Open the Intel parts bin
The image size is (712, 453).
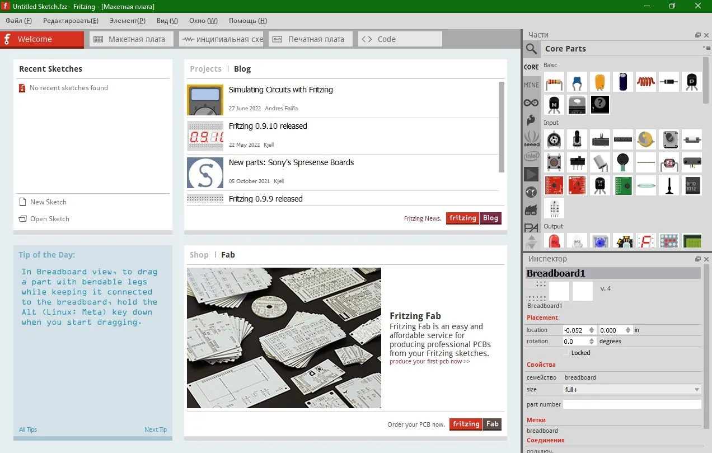tap(531, 156)
